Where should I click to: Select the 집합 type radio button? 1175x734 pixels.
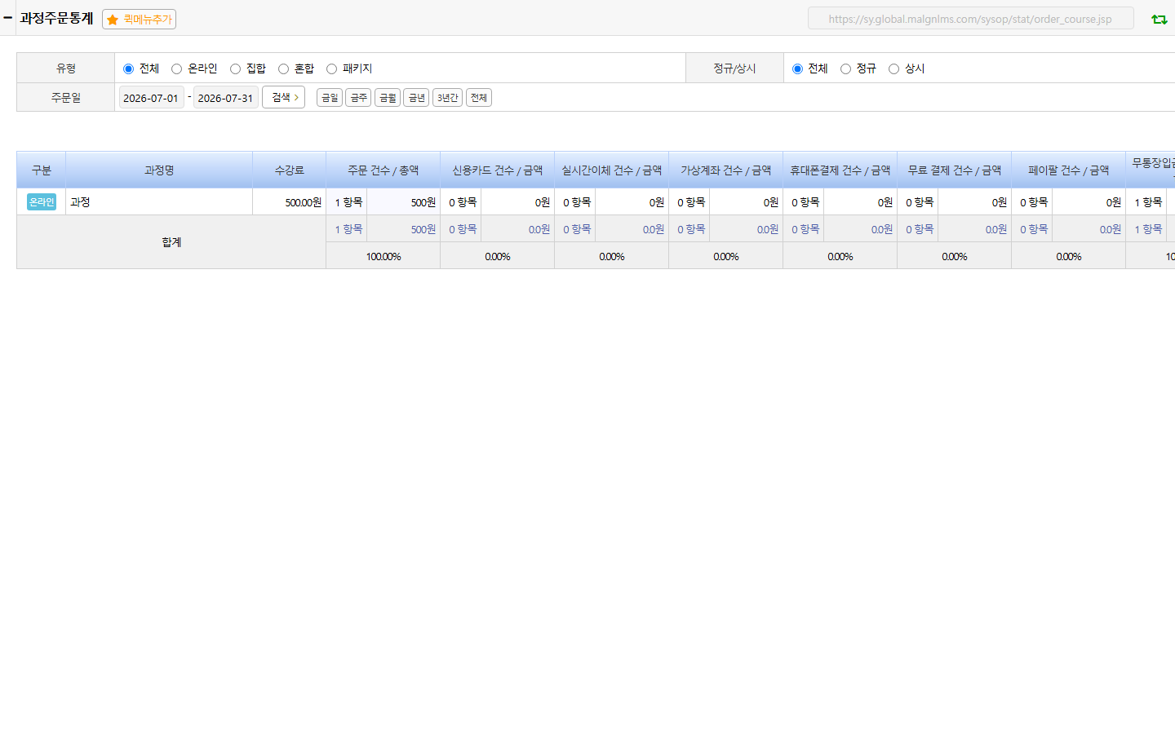pyautogui.click(x=235, y=69)
